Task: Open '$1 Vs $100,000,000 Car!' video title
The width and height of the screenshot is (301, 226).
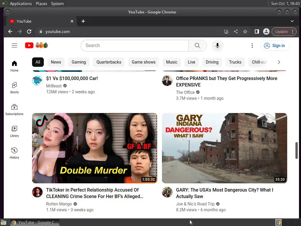Action: pyautogui.click(x=72, y=78)
